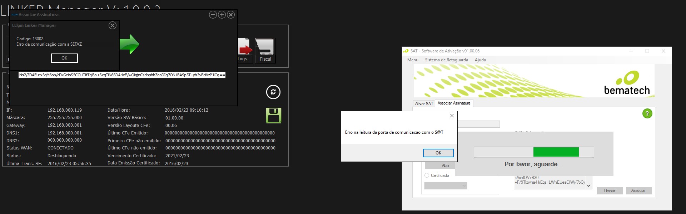
Task: Click the Data/Hora value 2016/02/23 09:10:12
Action: [187, 110]
